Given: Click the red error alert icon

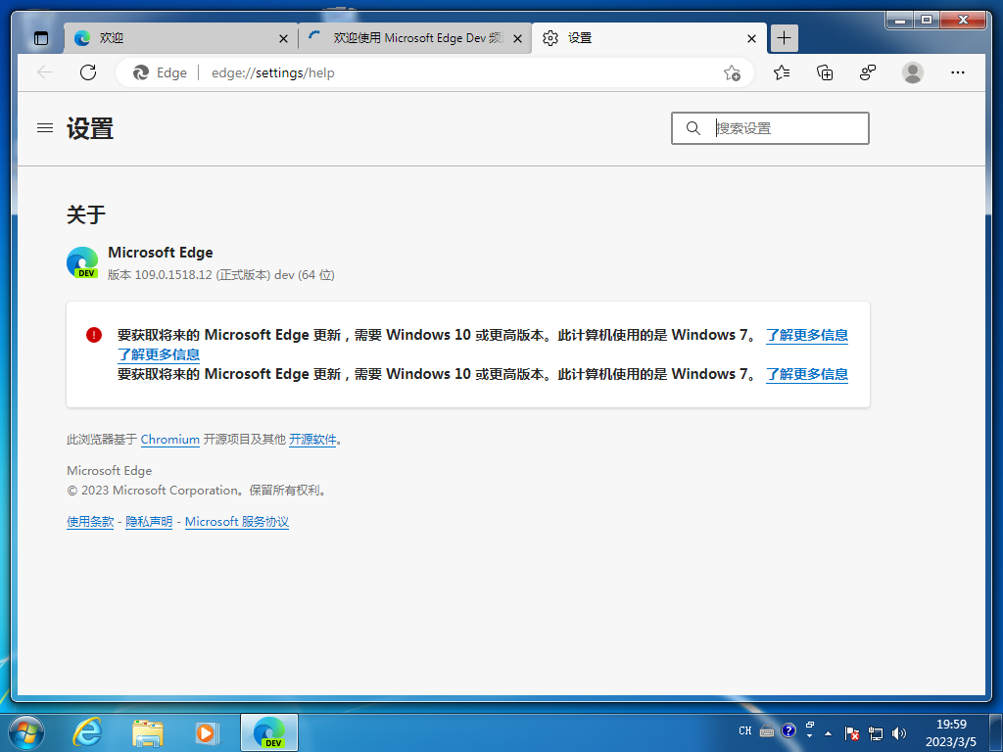Looking at the screenshot, I should [x=94, y=335].
